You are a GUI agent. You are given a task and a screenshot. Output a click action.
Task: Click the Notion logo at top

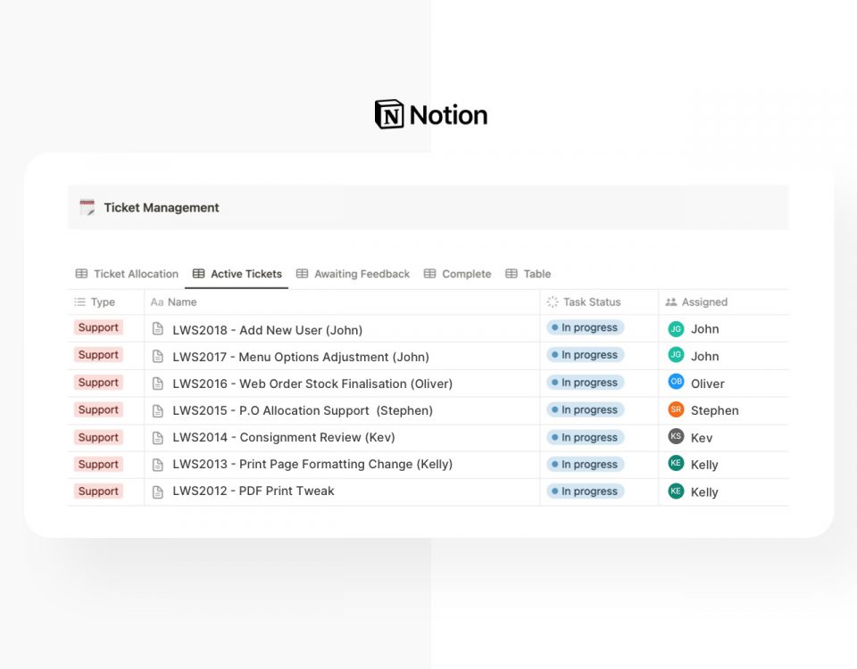pyautogui.click(x=431, y=115)
